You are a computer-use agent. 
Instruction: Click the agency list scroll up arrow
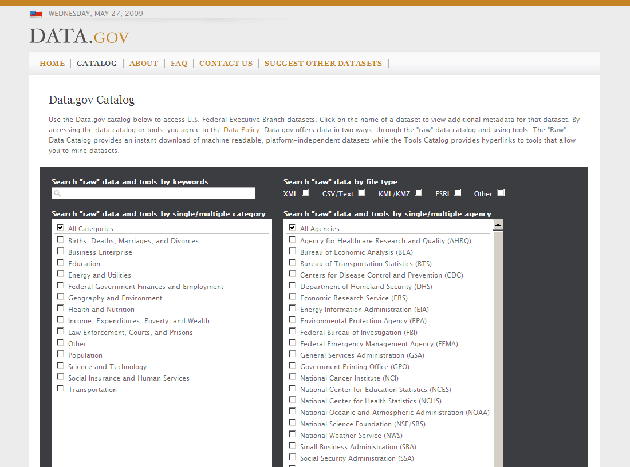[x=498, y=225]
